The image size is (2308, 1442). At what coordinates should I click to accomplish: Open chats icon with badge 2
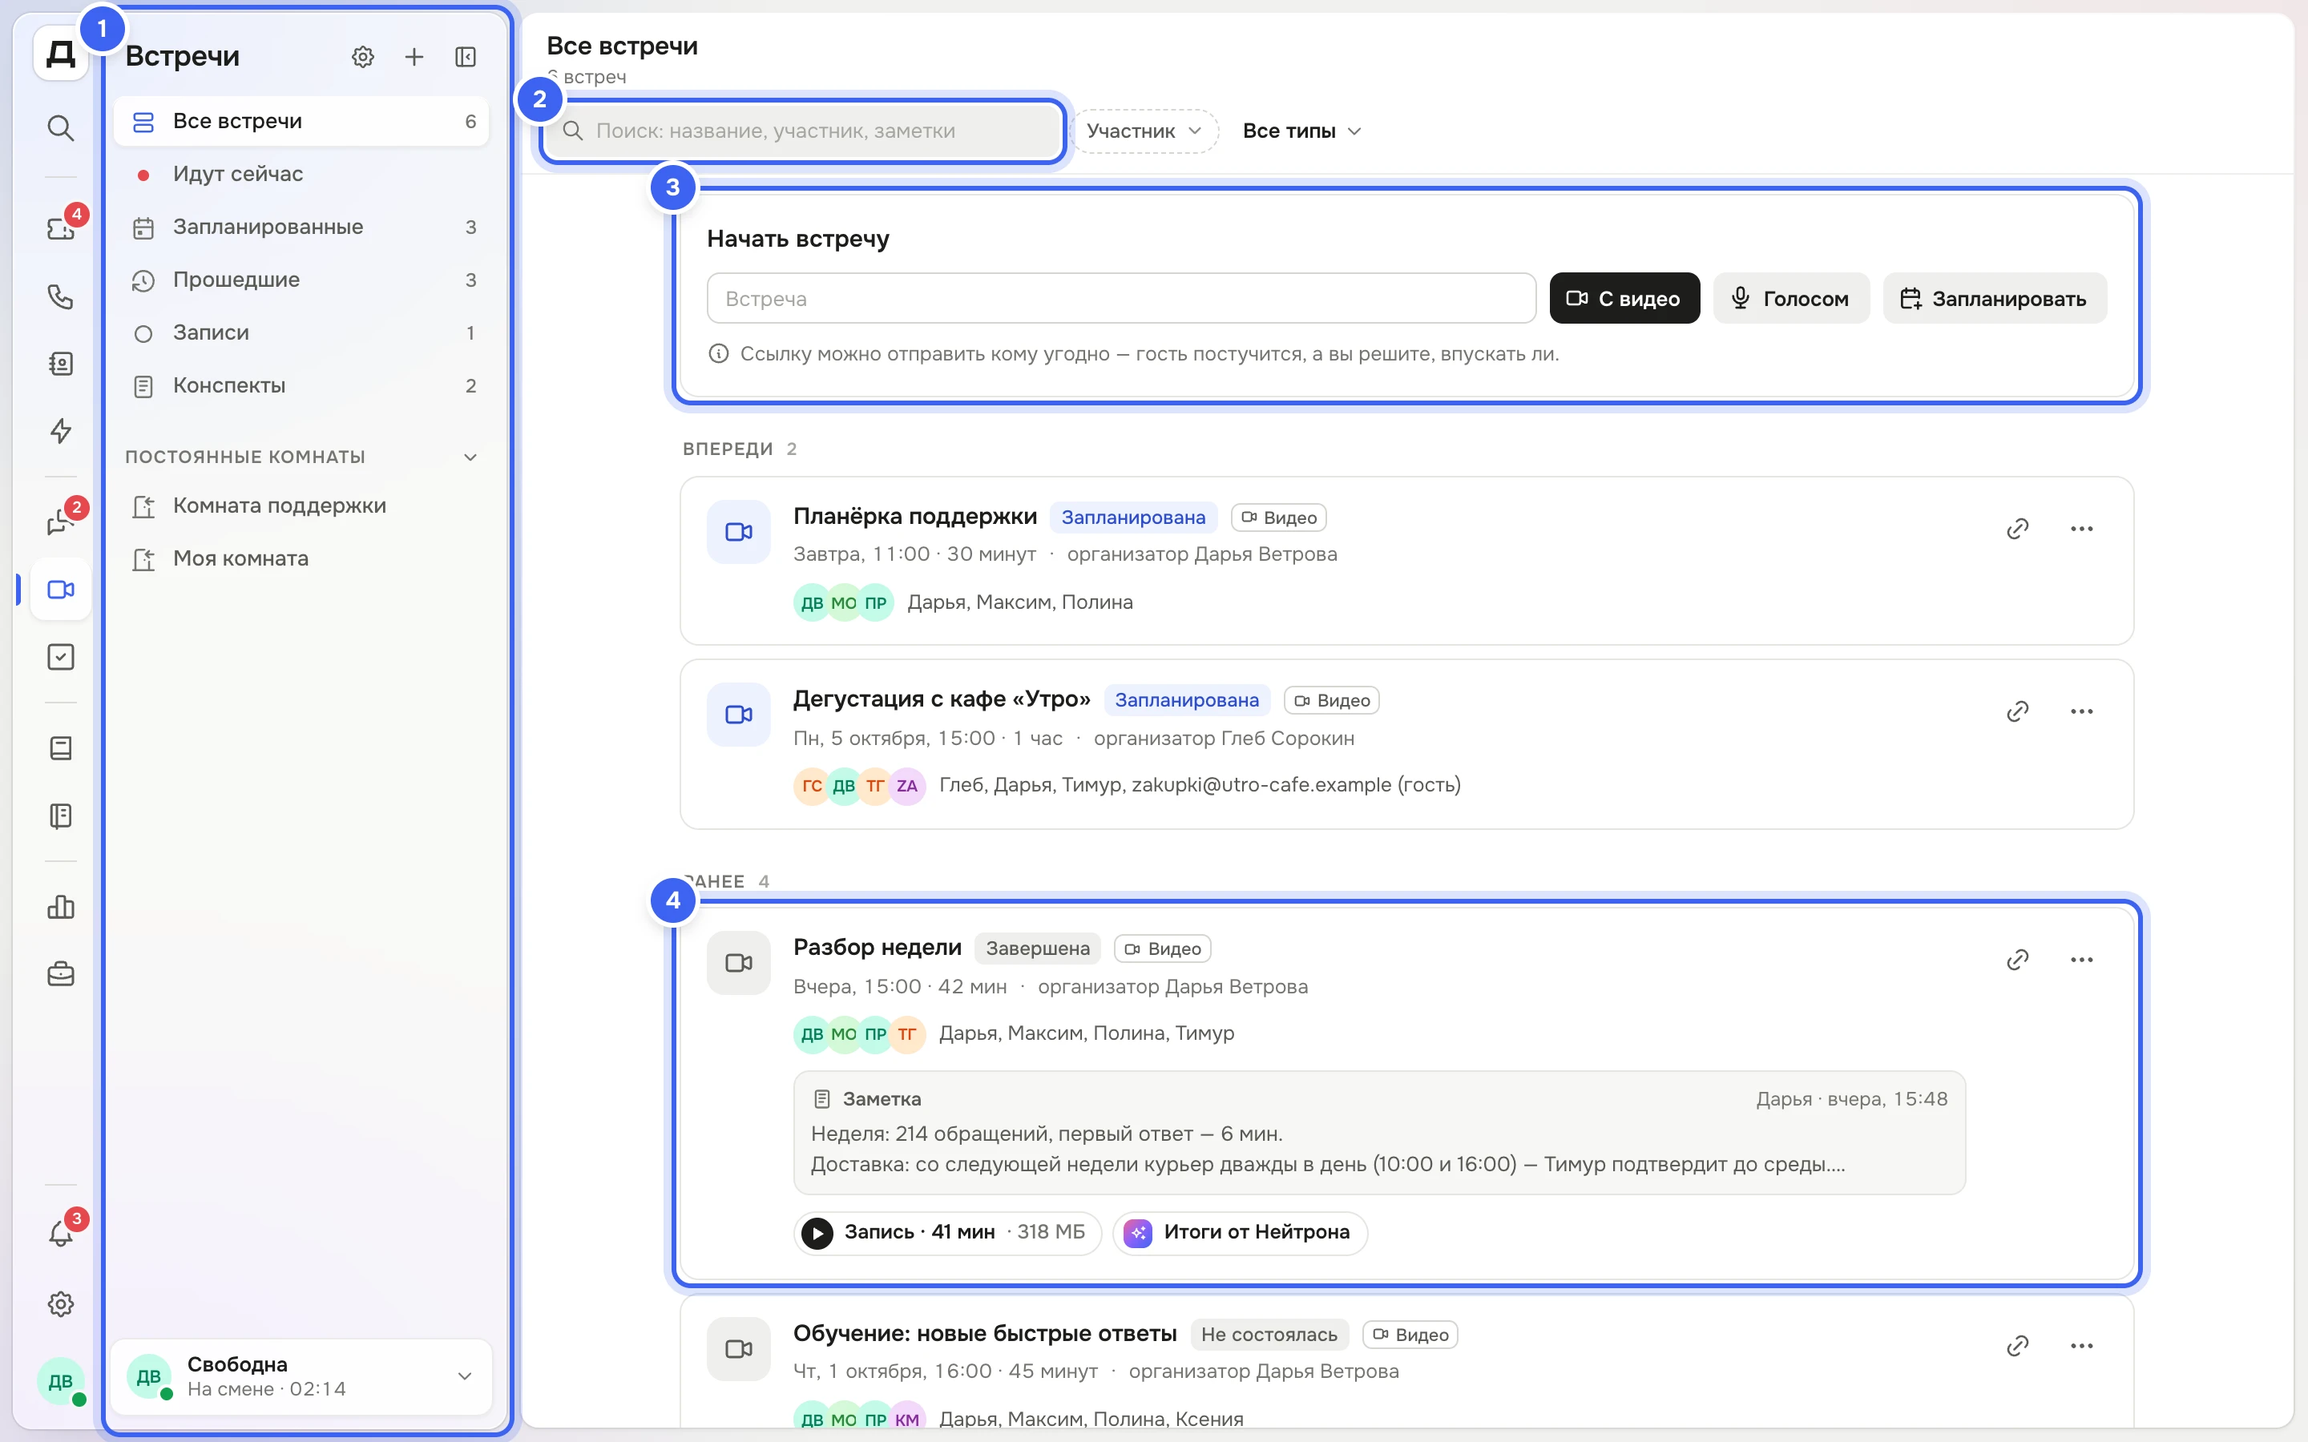pos(61,522)
